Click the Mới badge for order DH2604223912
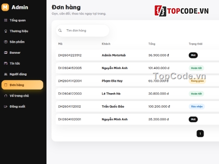This screenshot has width=219, height=164. (193, 55)
